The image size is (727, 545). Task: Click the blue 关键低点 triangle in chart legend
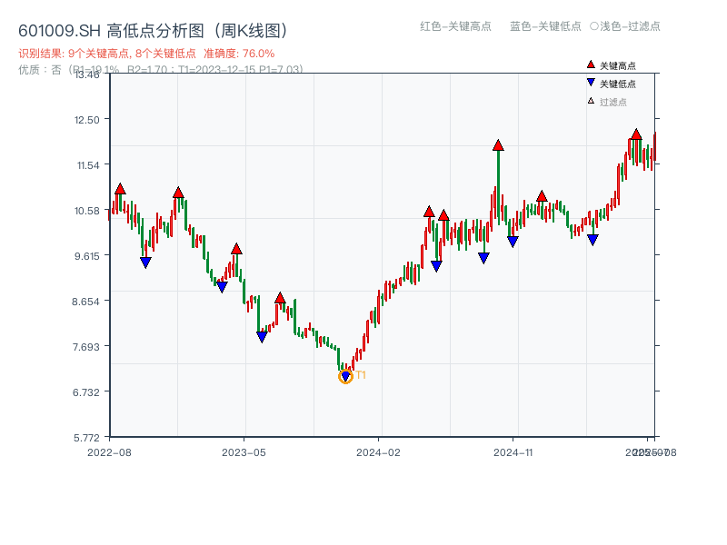pyautogui.click(x=591, y=83)
